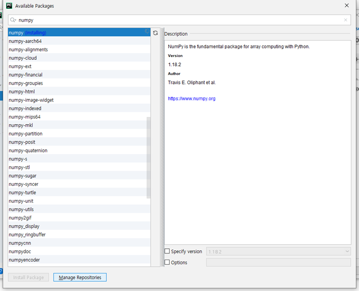Select numpy (installing) in the list
This screenshot has width=359, height=291.
click(79, 32)
